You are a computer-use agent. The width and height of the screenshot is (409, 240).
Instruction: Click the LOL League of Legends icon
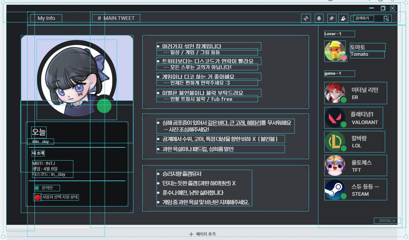[x=335, y=141]
